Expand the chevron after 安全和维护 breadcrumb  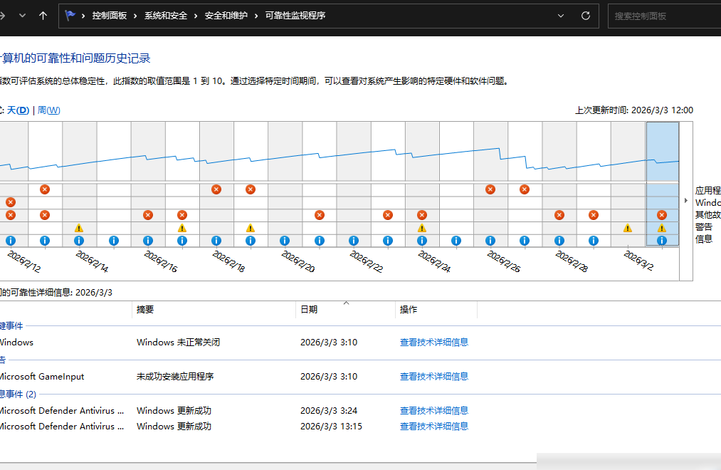click(256, 16)
